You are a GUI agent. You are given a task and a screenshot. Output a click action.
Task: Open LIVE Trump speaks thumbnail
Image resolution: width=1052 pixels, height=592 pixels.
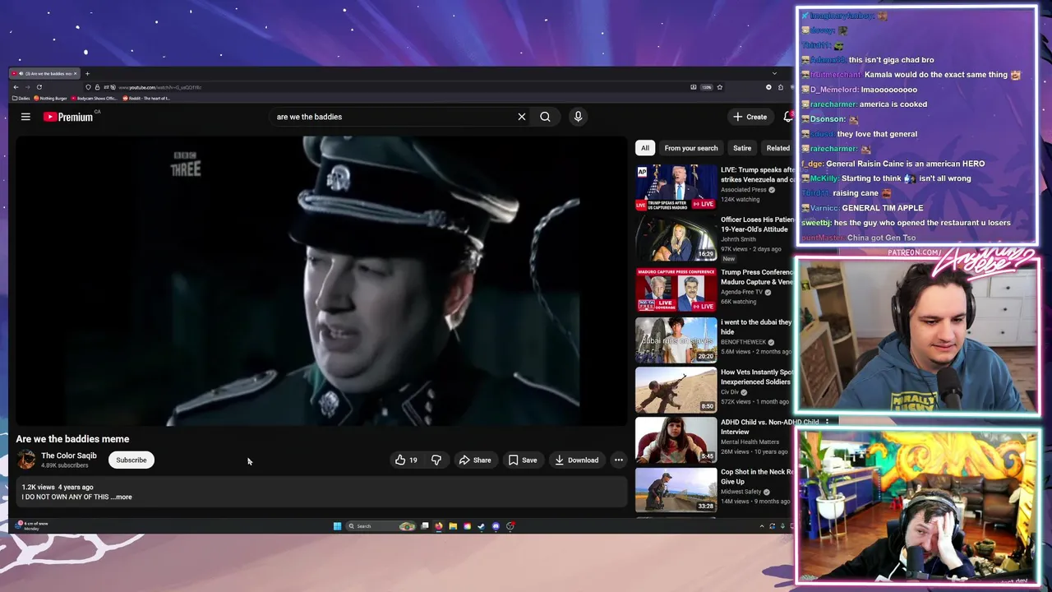(x=676, y=187)
